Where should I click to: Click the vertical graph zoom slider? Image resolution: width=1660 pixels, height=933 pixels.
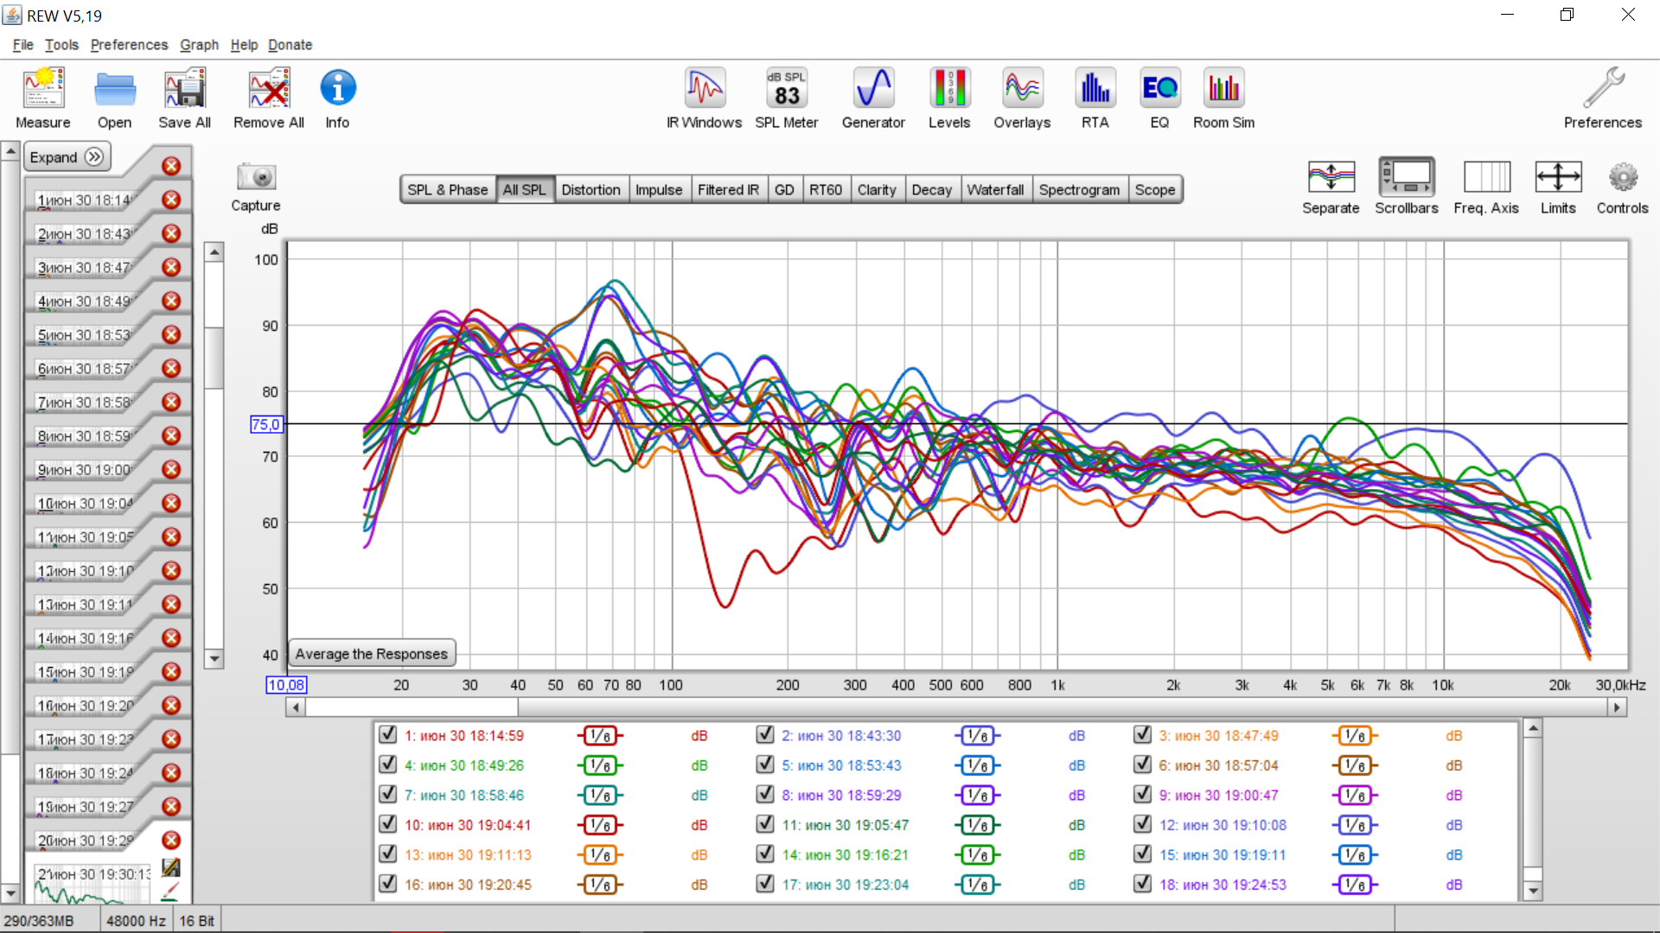(x=214, y=358)
